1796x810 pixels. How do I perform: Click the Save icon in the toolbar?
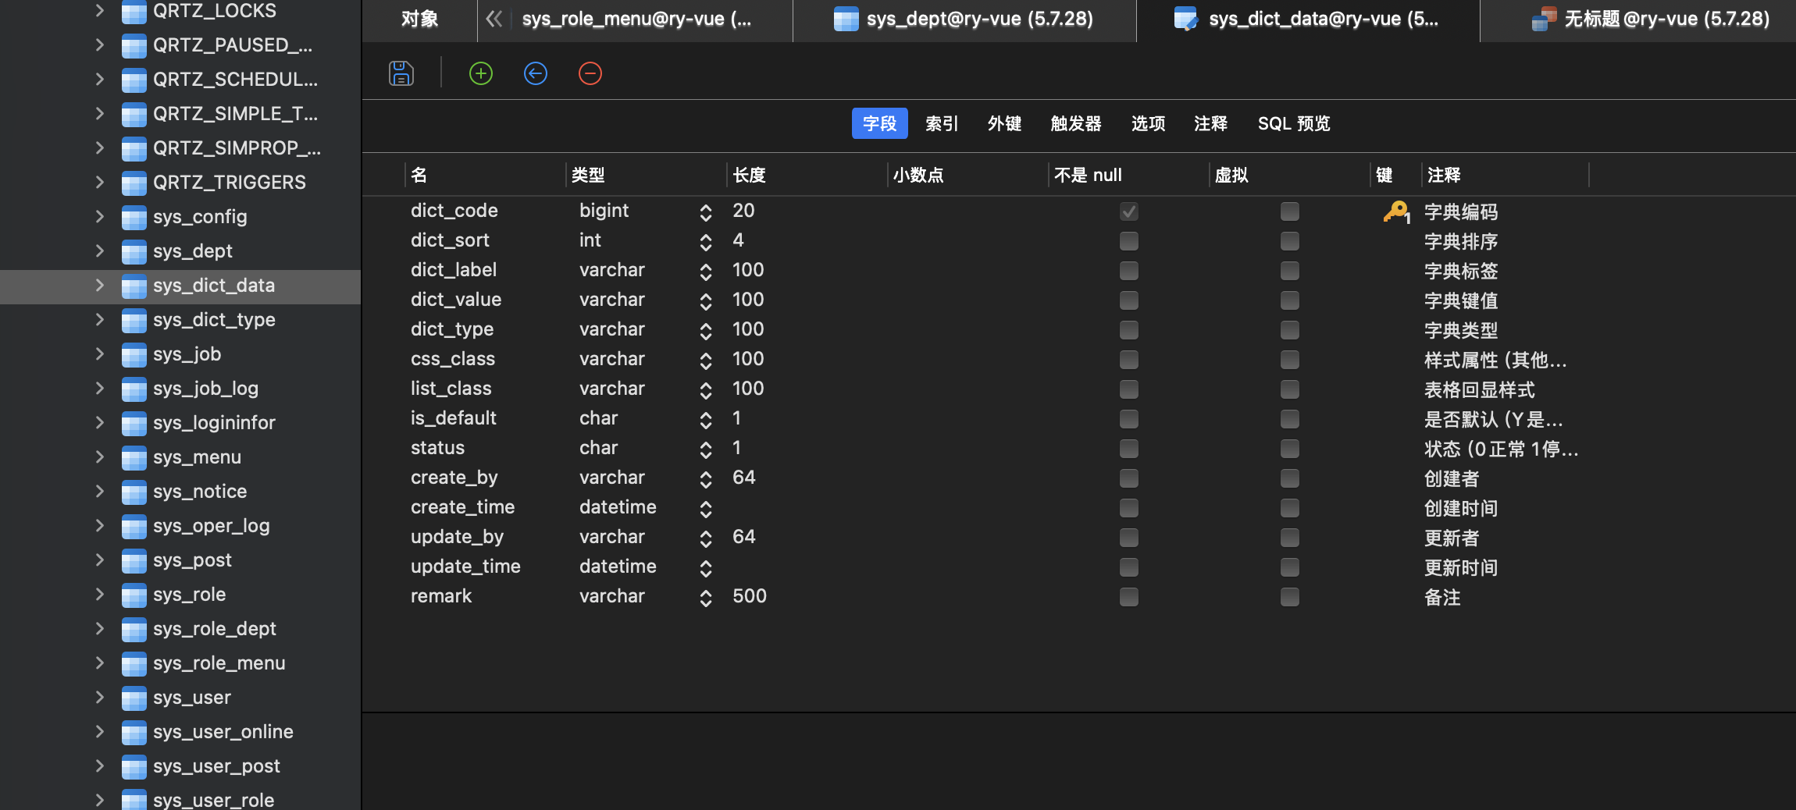[x=401, y=73]
